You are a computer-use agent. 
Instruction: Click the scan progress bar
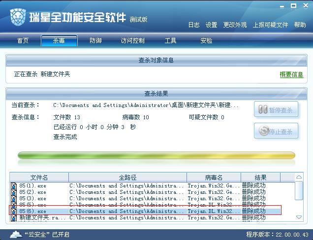click(156, 156)
